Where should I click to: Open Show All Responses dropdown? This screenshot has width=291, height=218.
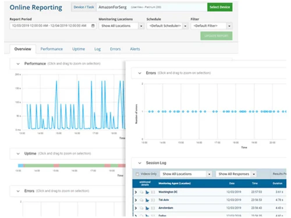pyautogui.click(x=236, y=174)
